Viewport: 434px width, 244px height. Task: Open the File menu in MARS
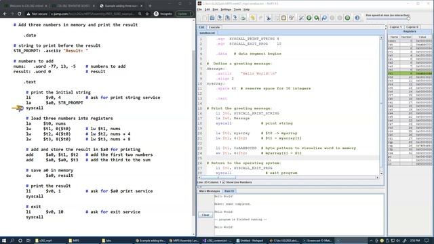tap(199, 9)
